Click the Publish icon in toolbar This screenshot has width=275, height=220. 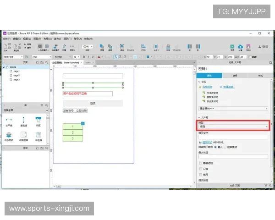248,46
